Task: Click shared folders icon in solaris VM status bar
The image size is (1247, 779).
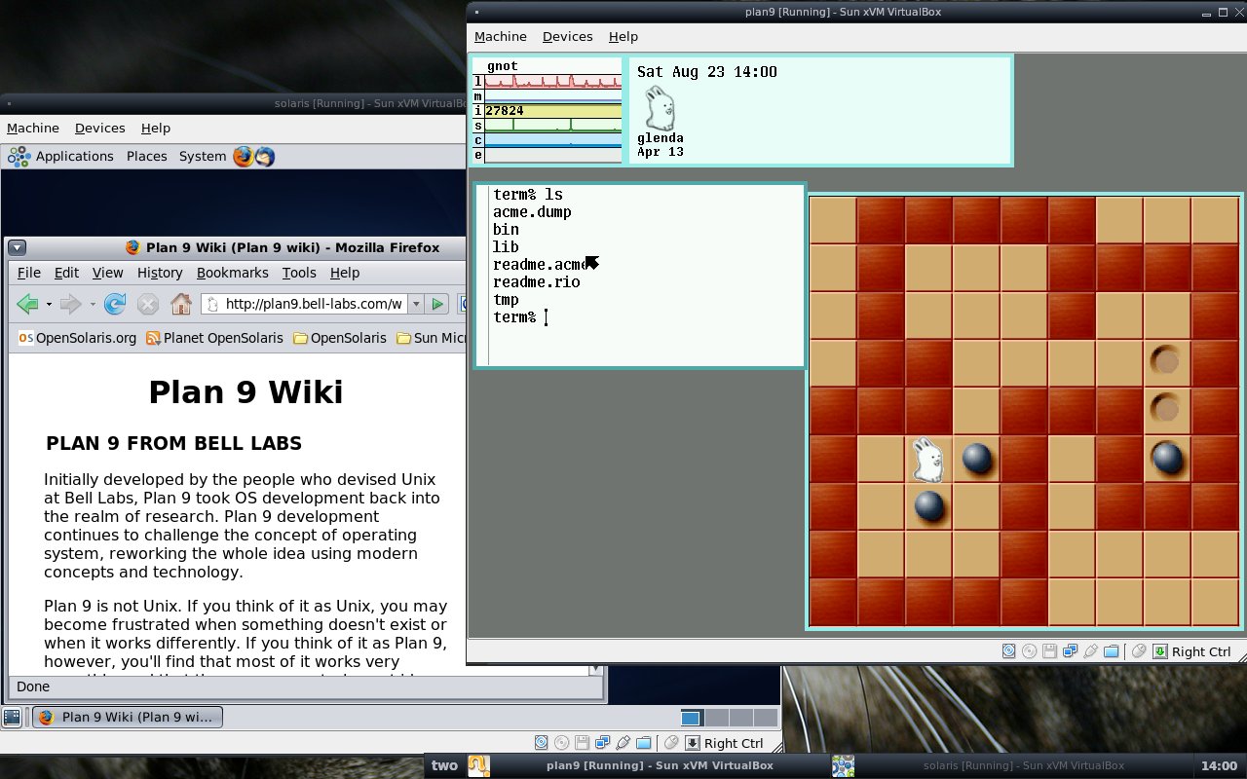Action: click(x=643, y=743)
